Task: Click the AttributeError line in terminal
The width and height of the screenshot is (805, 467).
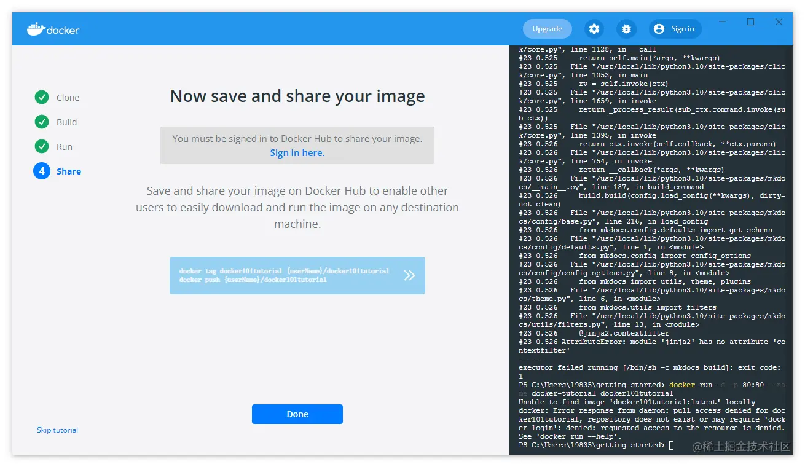Action: pos(652,346)
